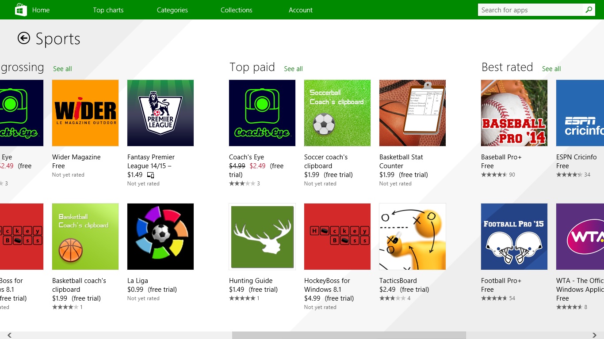The height and width of the screenshot is (339, 604).
Task: Click the horizontal scrollbar thumb
Action: [349, 335]
